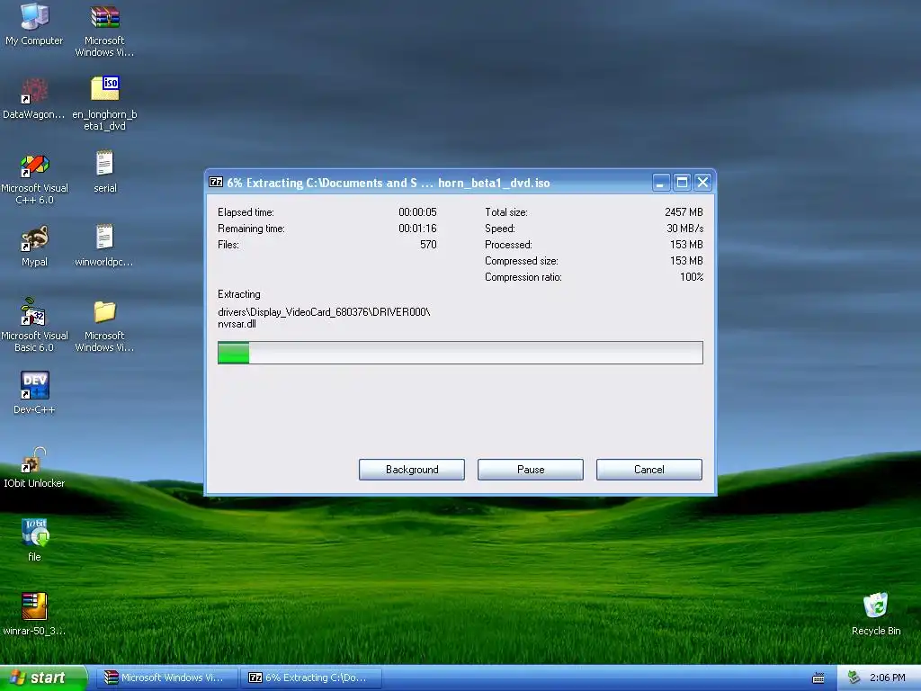Send extraction to Background
Screen dimensions: 921x691
pos(412,470)
